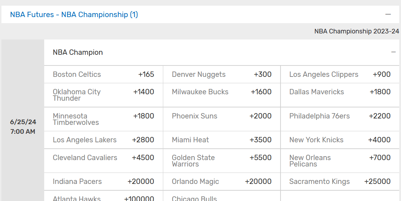Screen dimensions: 401x201
Task: Bet on Miami Heat +3500
Action: pyautogui.click(x=221, y=140)
